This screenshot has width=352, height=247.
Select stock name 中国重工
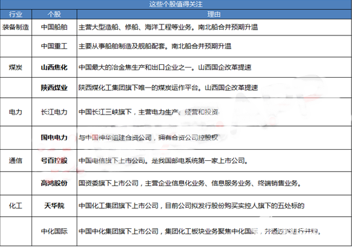(x=54, y=46)
